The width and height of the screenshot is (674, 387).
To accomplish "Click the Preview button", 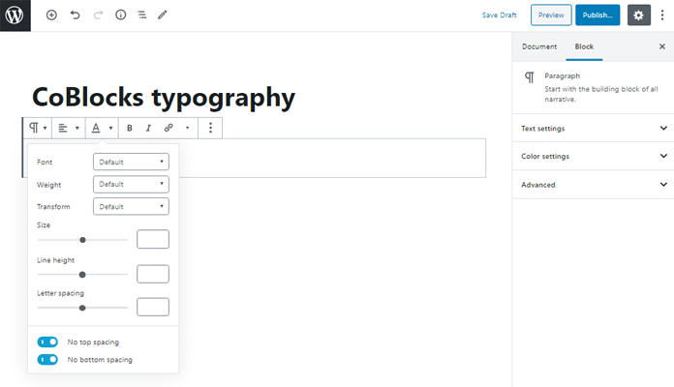I will [x=551, y=15].
